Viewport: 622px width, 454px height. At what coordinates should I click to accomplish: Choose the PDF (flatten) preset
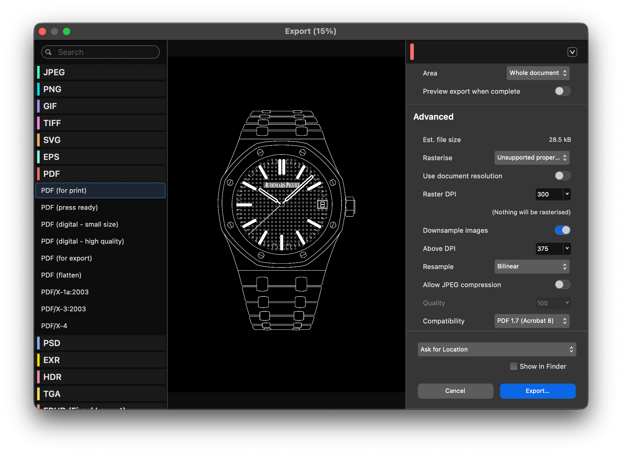(100, 275)
